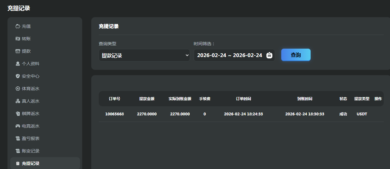Click the dropdown arrow of 查询类型 select
Screen dimensions: 390x169
point(187,56)
